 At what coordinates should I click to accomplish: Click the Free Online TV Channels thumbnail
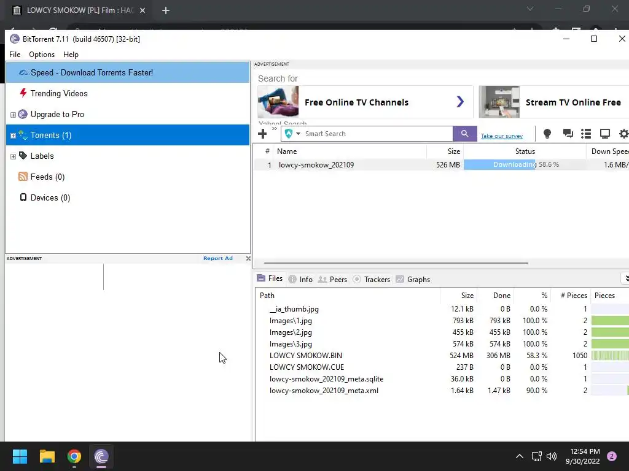click(x=278, y=102)
